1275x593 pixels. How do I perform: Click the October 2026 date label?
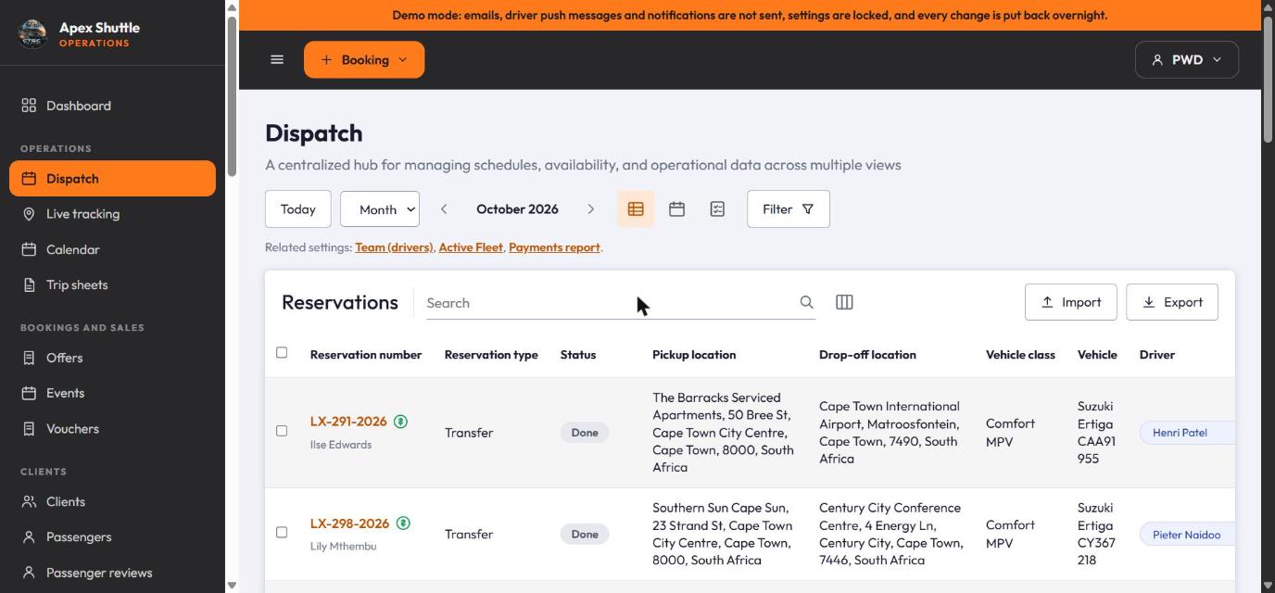(517, 209)
